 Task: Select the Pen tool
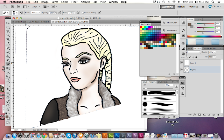(x=8, y=81)
